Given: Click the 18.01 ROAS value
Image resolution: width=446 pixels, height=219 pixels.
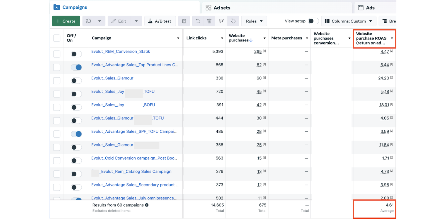Looking at the screenshot, I should [384, 105].
